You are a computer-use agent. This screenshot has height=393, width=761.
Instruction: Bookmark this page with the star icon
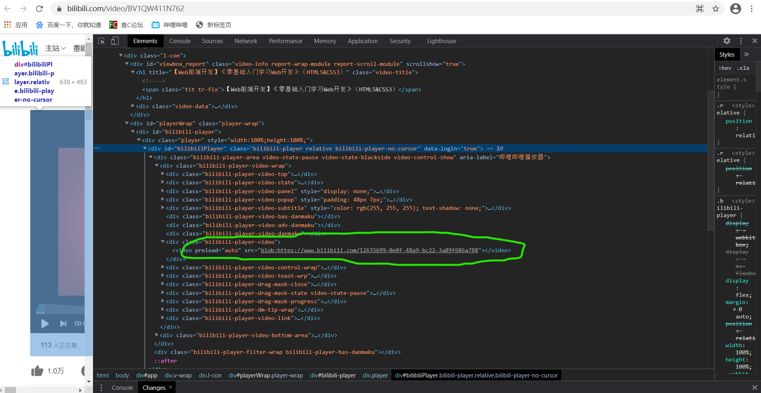(x=716, y=9)
